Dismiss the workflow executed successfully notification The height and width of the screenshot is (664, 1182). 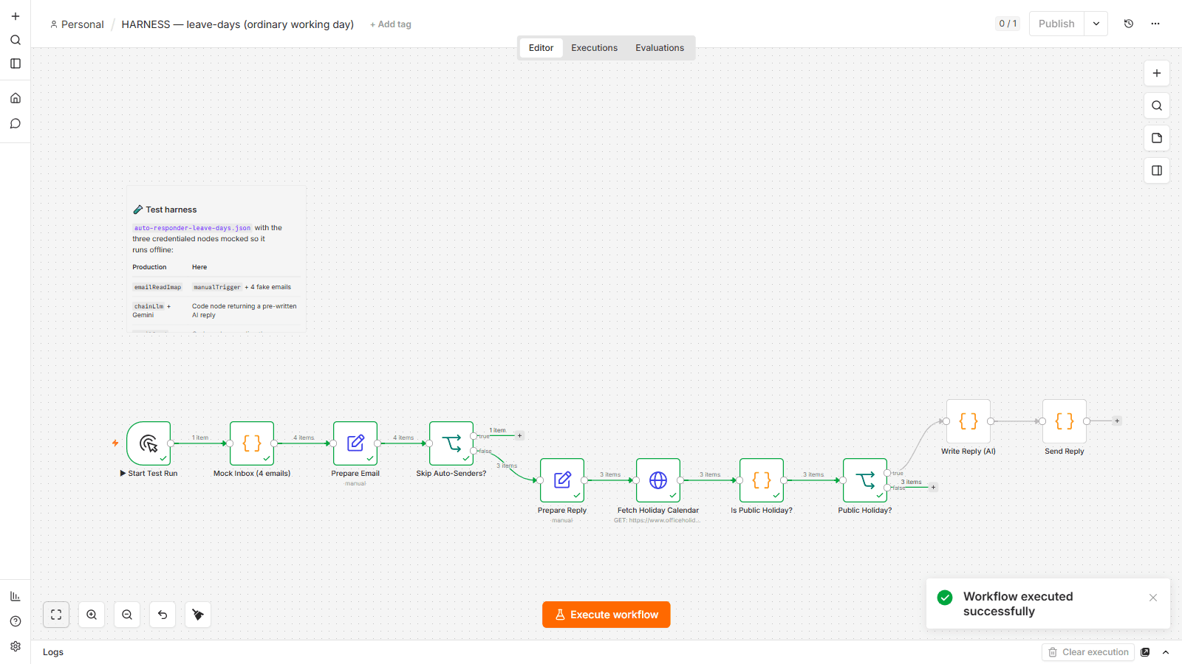pyautogui.click(x=1153, y=598)
